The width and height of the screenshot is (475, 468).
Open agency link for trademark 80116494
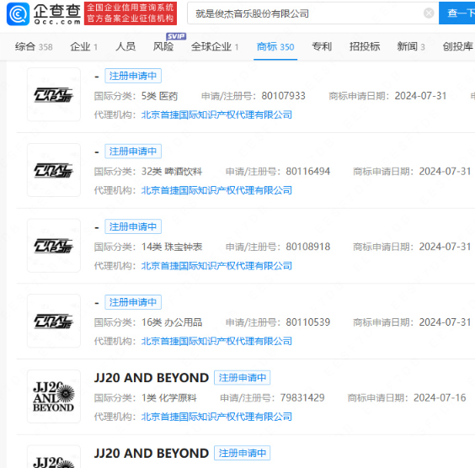(216, 190)
